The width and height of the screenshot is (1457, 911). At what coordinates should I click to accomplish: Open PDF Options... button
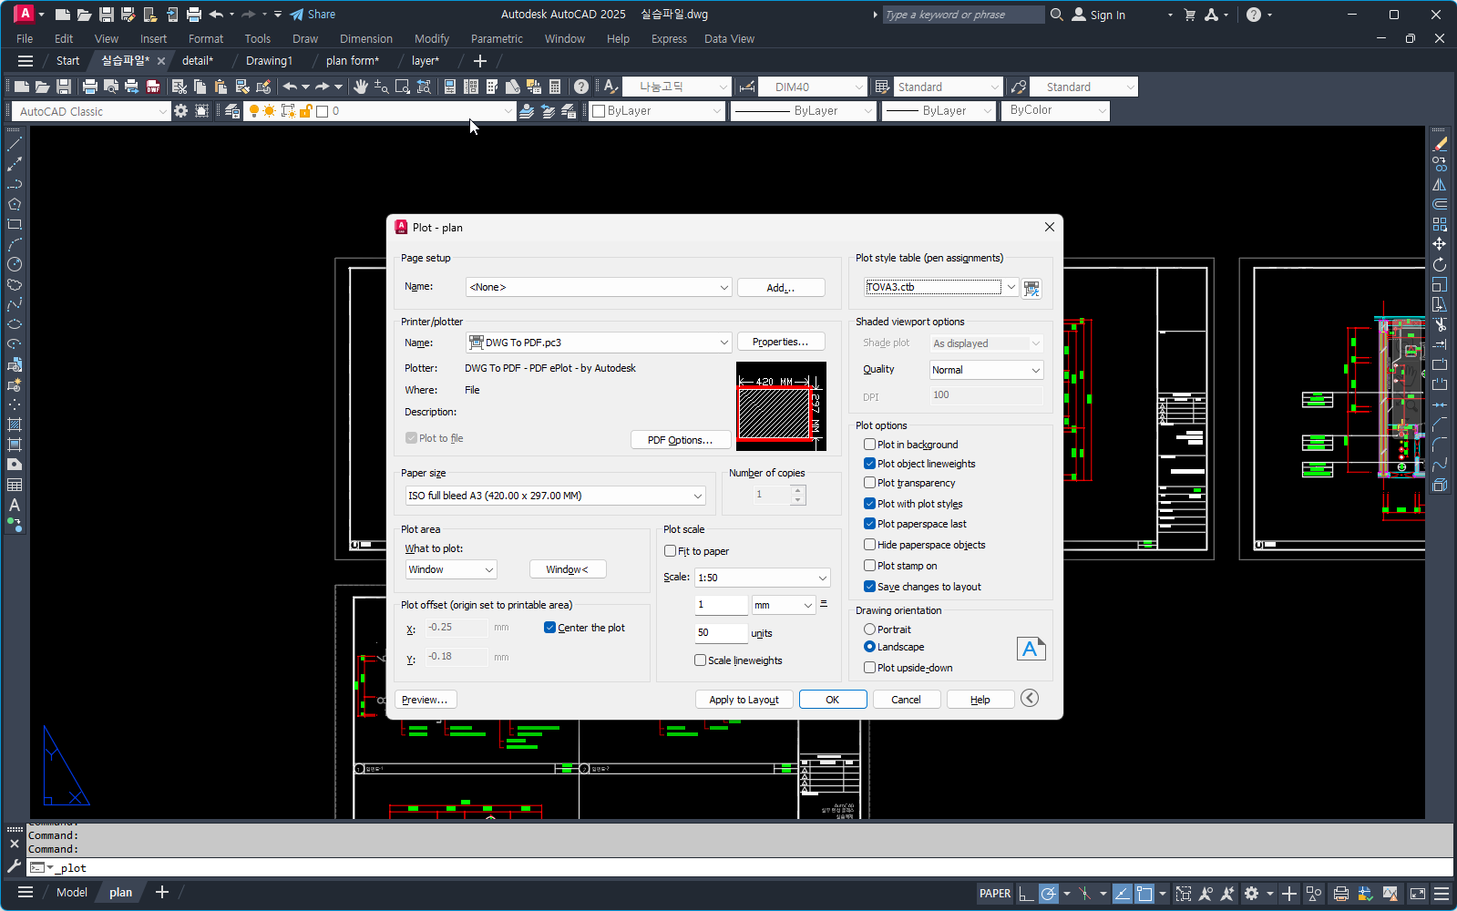click(x=681, y=440)
